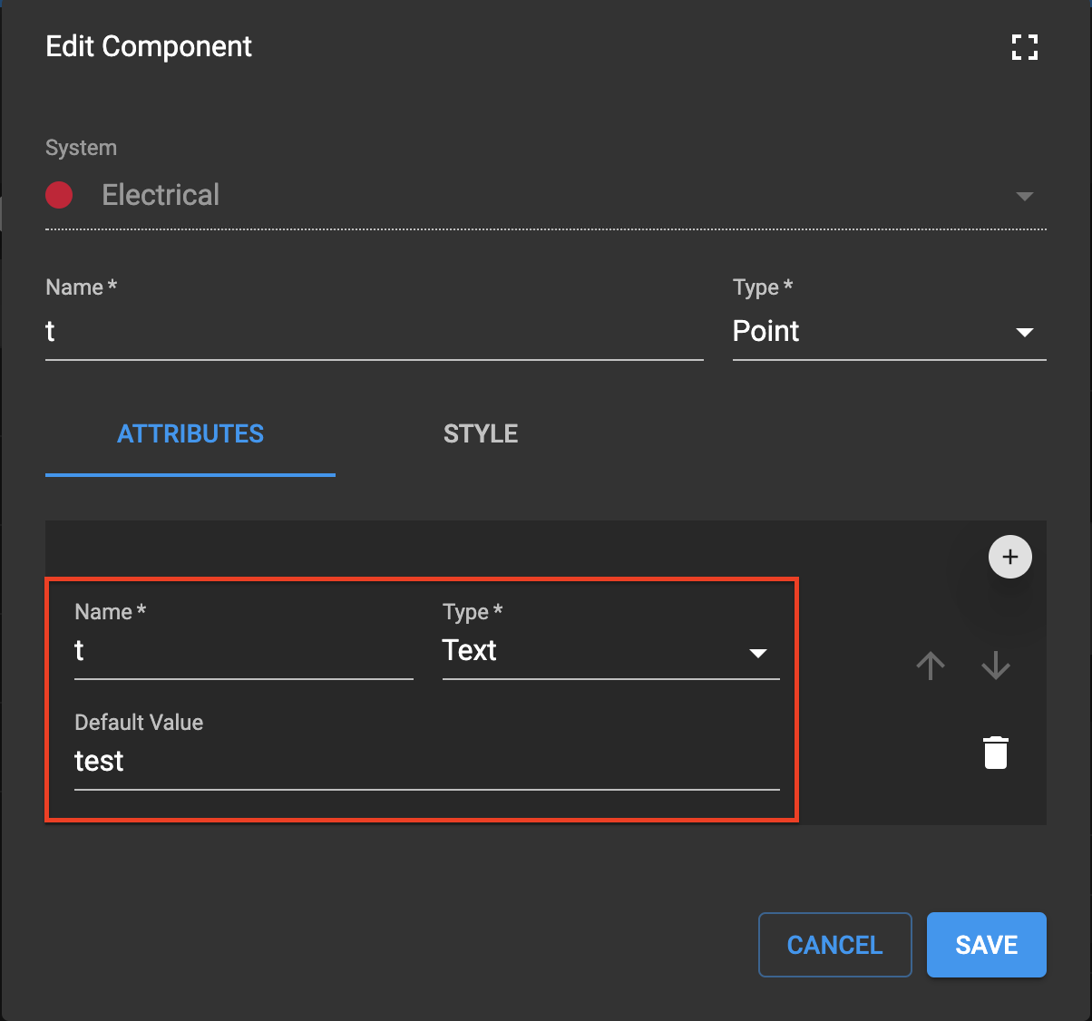The height and width of the screenshot is (1021, 1092).
Task: Click the attribute Name field containing t
Action: (x=243, y=652)
